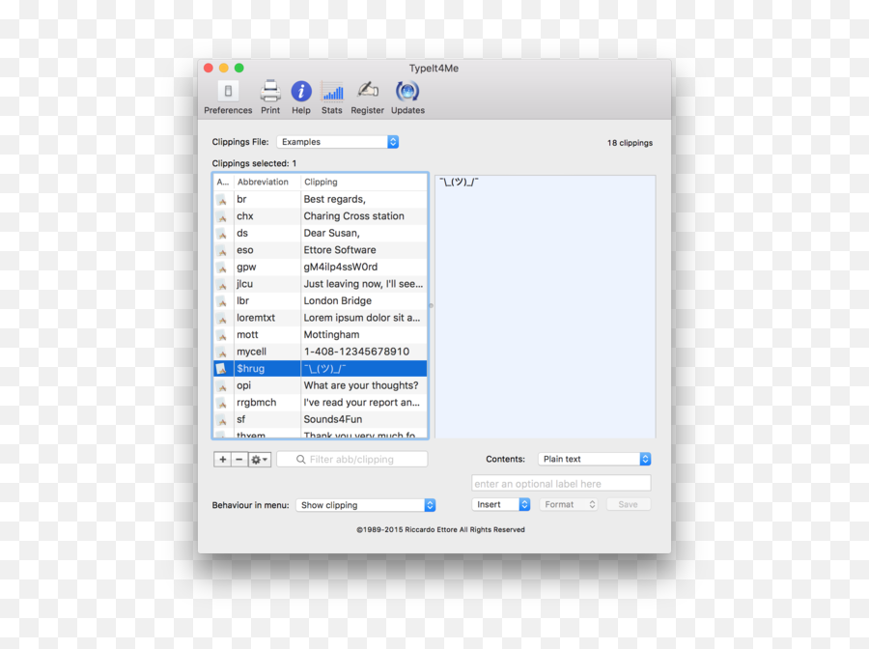The height and width of the screenshot is (649, 869).
Task: Select the 'What are your thoughts?' clipping
Action: pyautogui.click(x=361, y=385)
